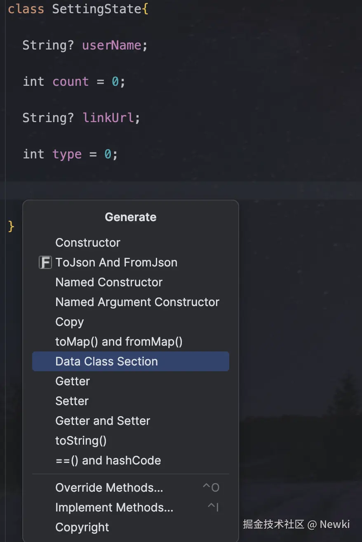Place cursor on linkUrl variable
Screen dimensions: 362x542
tap(108, 118)
